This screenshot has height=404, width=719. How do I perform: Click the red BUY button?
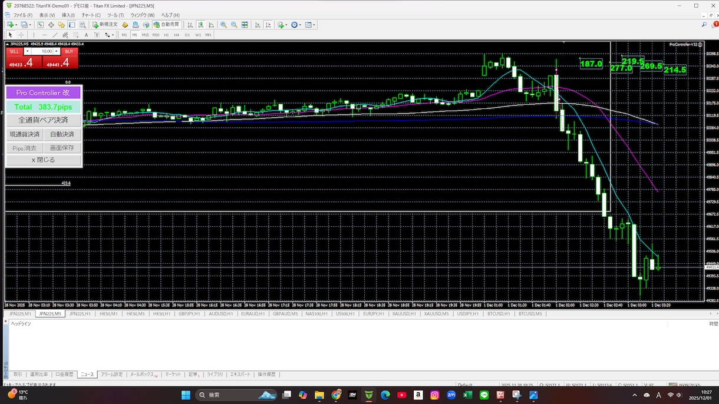point(69,52)
